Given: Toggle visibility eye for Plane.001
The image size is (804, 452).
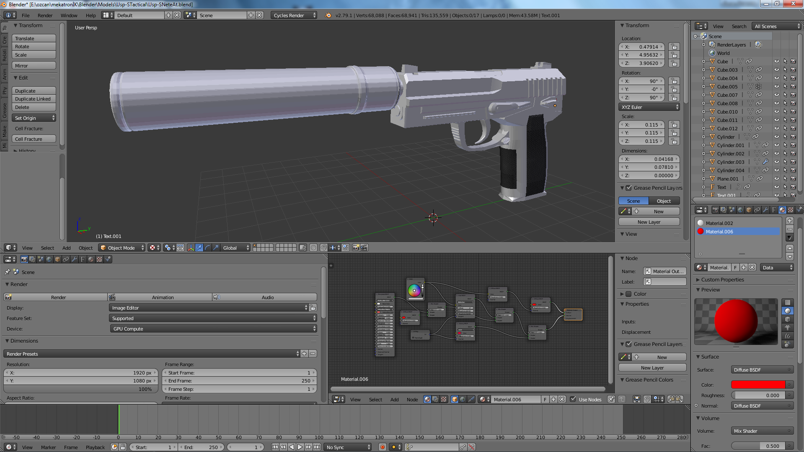Looking at the screenshot, I should 776,179.
